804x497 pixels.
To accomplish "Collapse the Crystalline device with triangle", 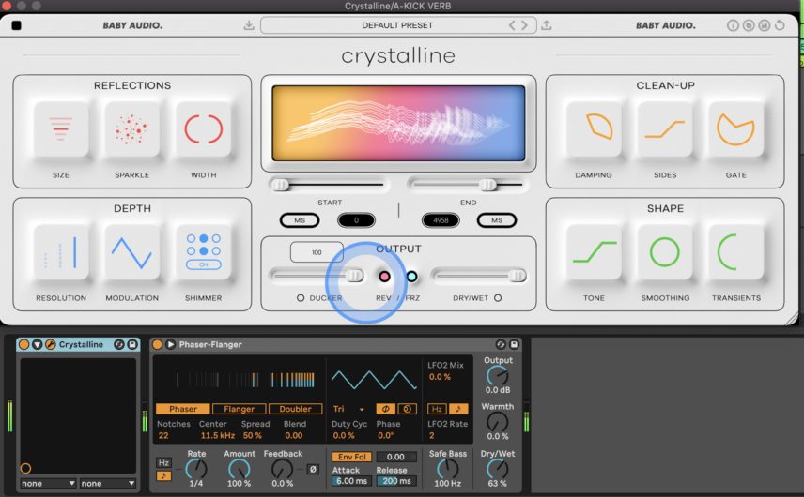I will pyautogui.click(x=37, y=344).
